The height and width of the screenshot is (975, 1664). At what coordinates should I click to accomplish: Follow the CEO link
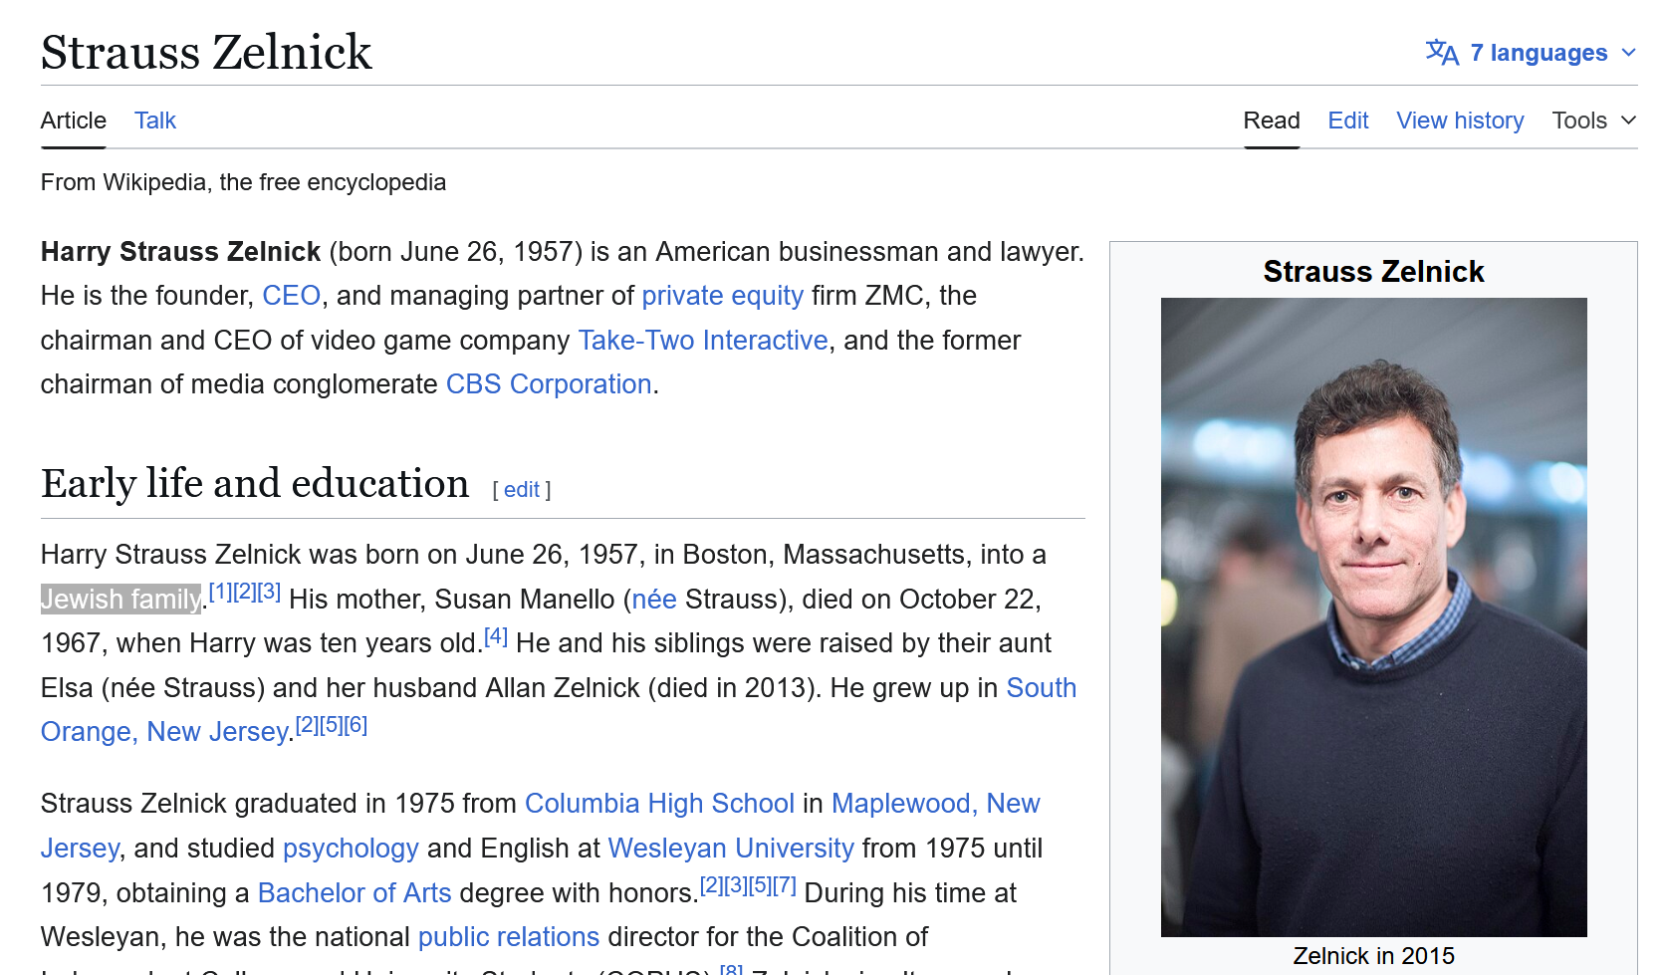(292, 296)
